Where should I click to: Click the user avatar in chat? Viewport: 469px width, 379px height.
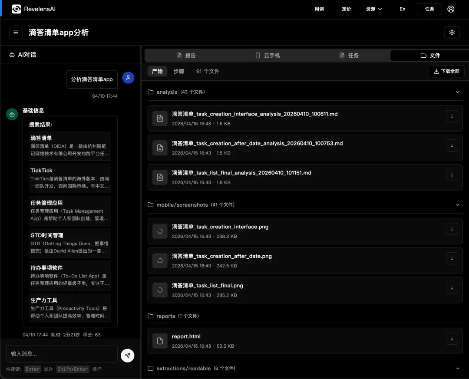[x=128, y=78]
